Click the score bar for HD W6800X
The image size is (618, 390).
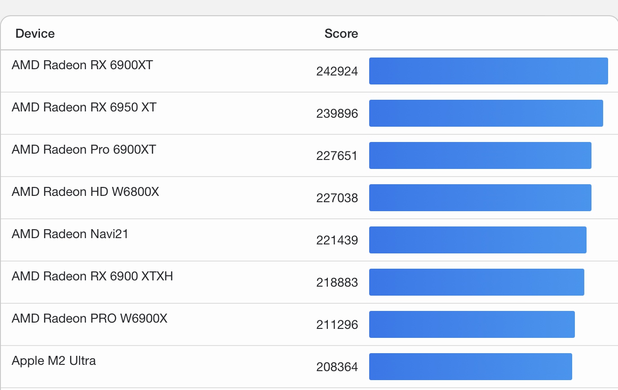tap(480, 198)
